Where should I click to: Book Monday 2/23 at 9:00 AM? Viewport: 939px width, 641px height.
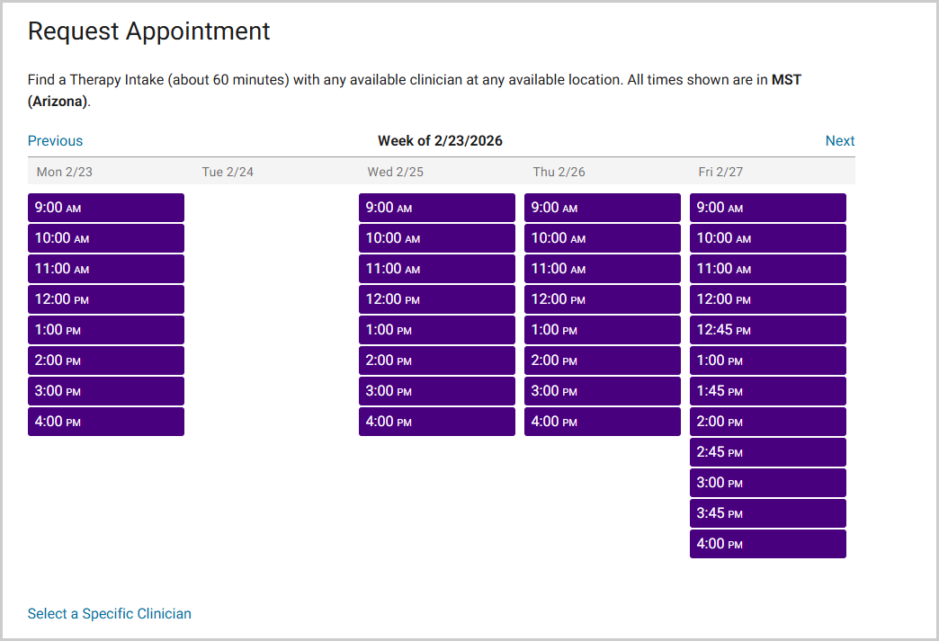106,208
